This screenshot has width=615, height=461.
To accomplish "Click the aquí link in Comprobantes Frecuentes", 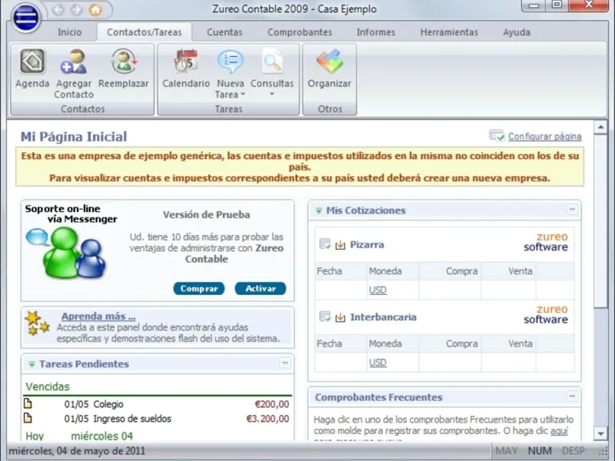I will click(559, 431).
